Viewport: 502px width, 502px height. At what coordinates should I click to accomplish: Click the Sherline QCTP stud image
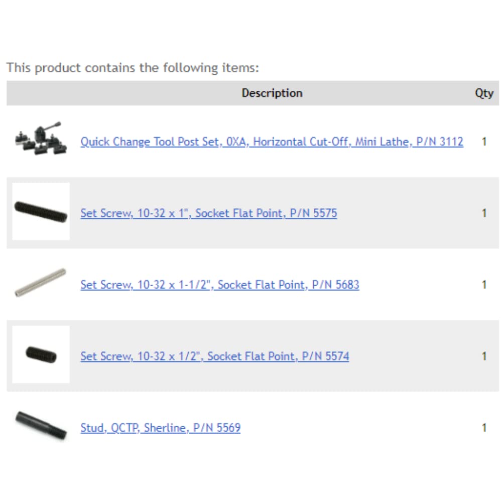[41, 425]
